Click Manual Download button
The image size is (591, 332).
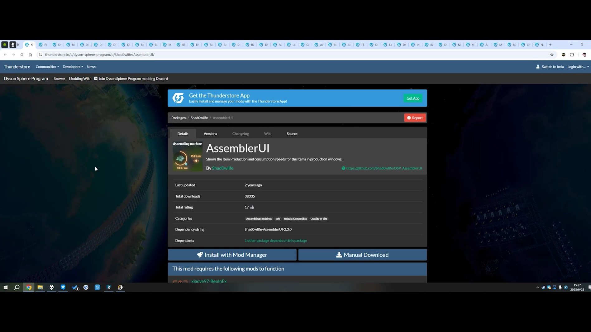(363, 255)
